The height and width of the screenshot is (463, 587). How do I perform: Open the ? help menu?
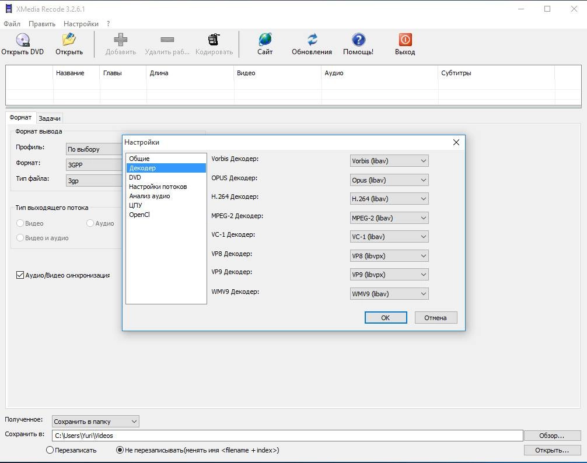(108, 23)
